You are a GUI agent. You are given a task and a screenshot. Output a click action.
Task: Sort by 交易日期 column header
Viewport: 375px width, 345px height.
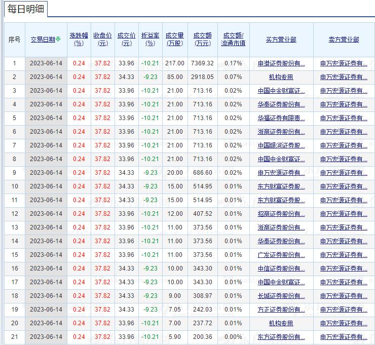[x=43, y=40]
